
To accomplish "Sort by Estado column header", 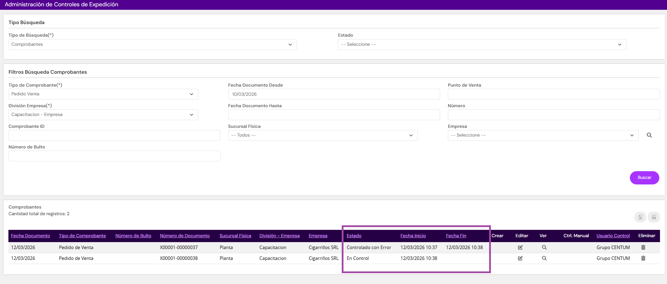I will (x=354, y=236).
